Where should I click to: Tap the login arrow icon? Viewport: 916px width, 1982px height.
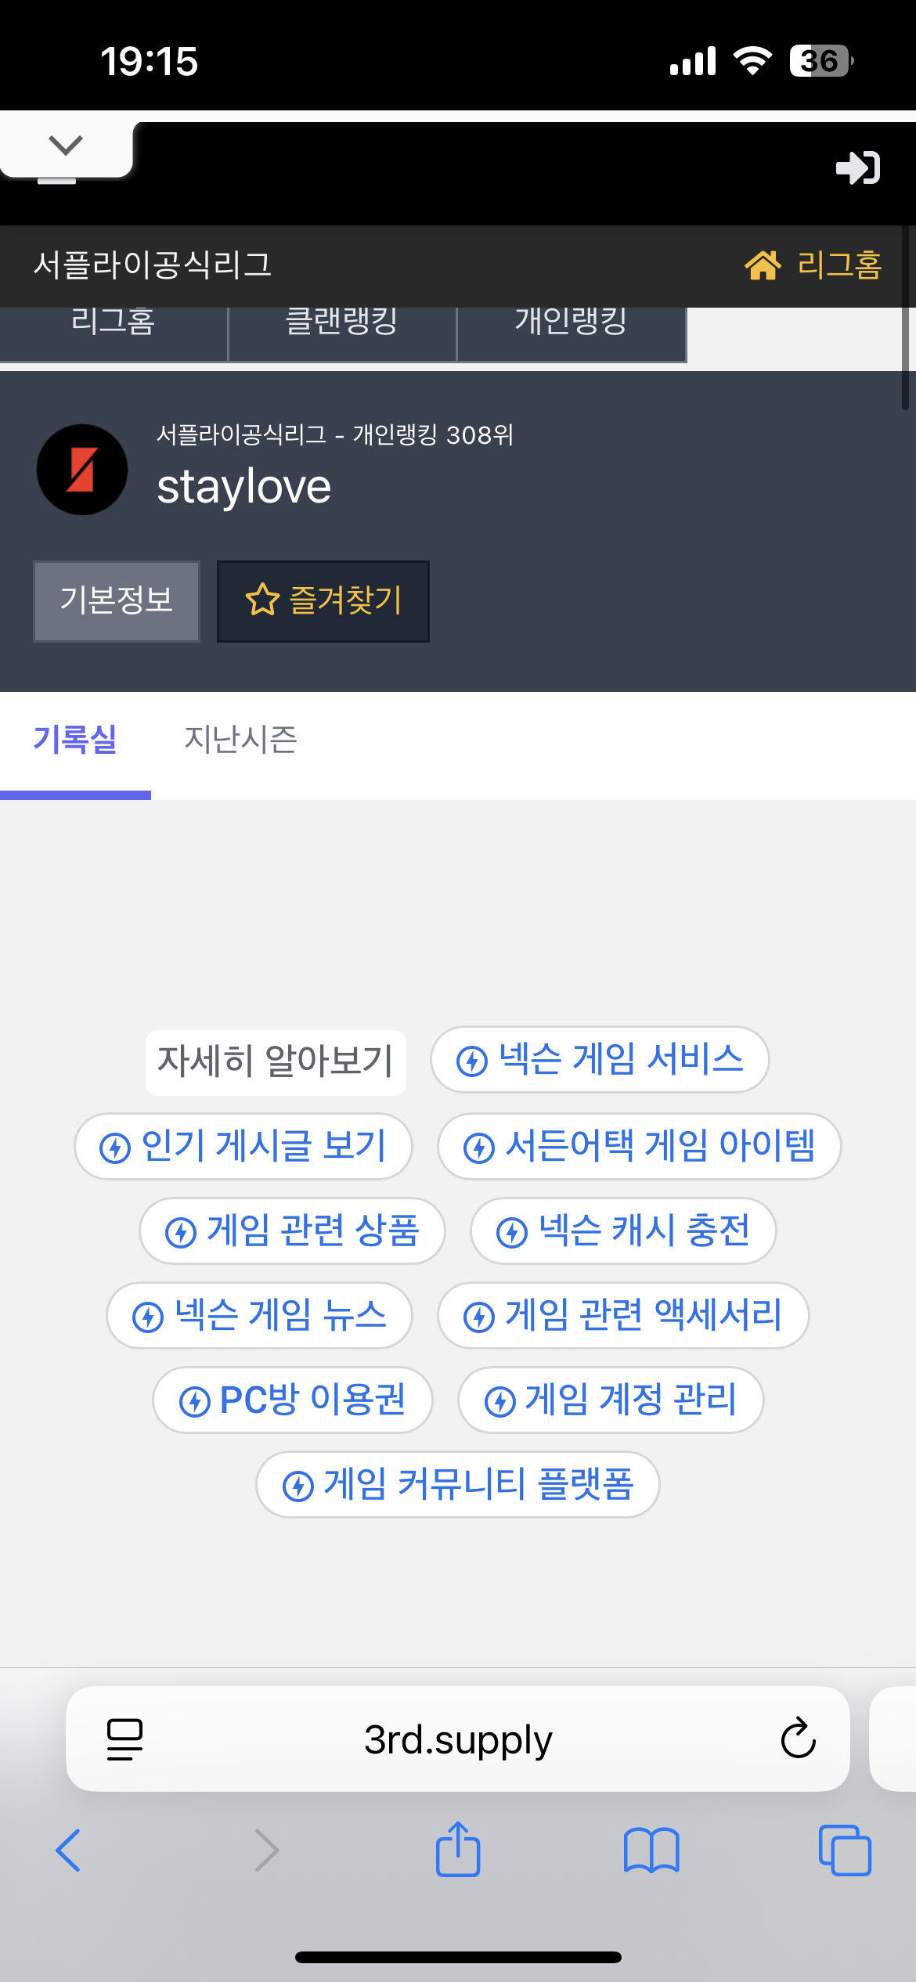coord(858,168)
